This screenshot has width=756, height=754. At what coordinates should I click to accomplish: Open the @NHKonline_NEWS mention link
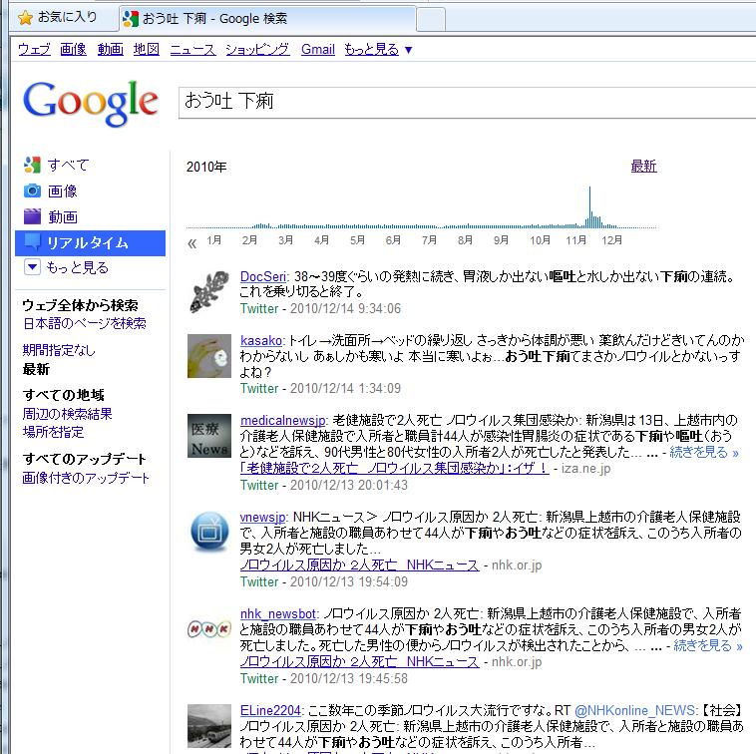point(635,710)
